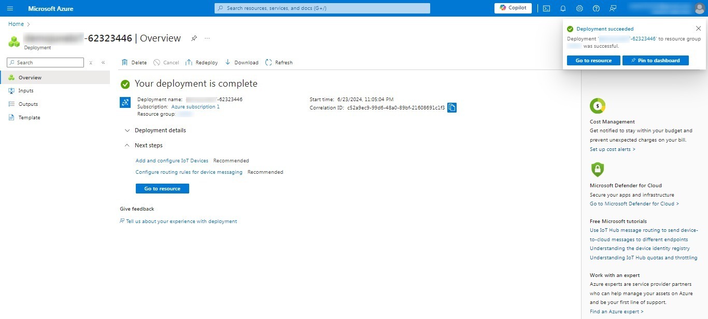The image size is (708, 319).
Task: Copy correlation ID to clipboard
Action: tap(451, 108)
